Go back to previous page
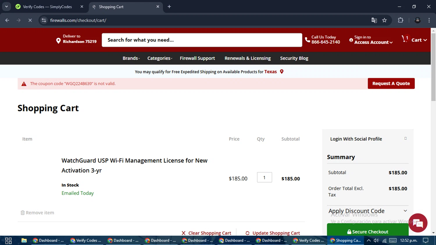This screenshot has width=436, height=245. [7, 20]
